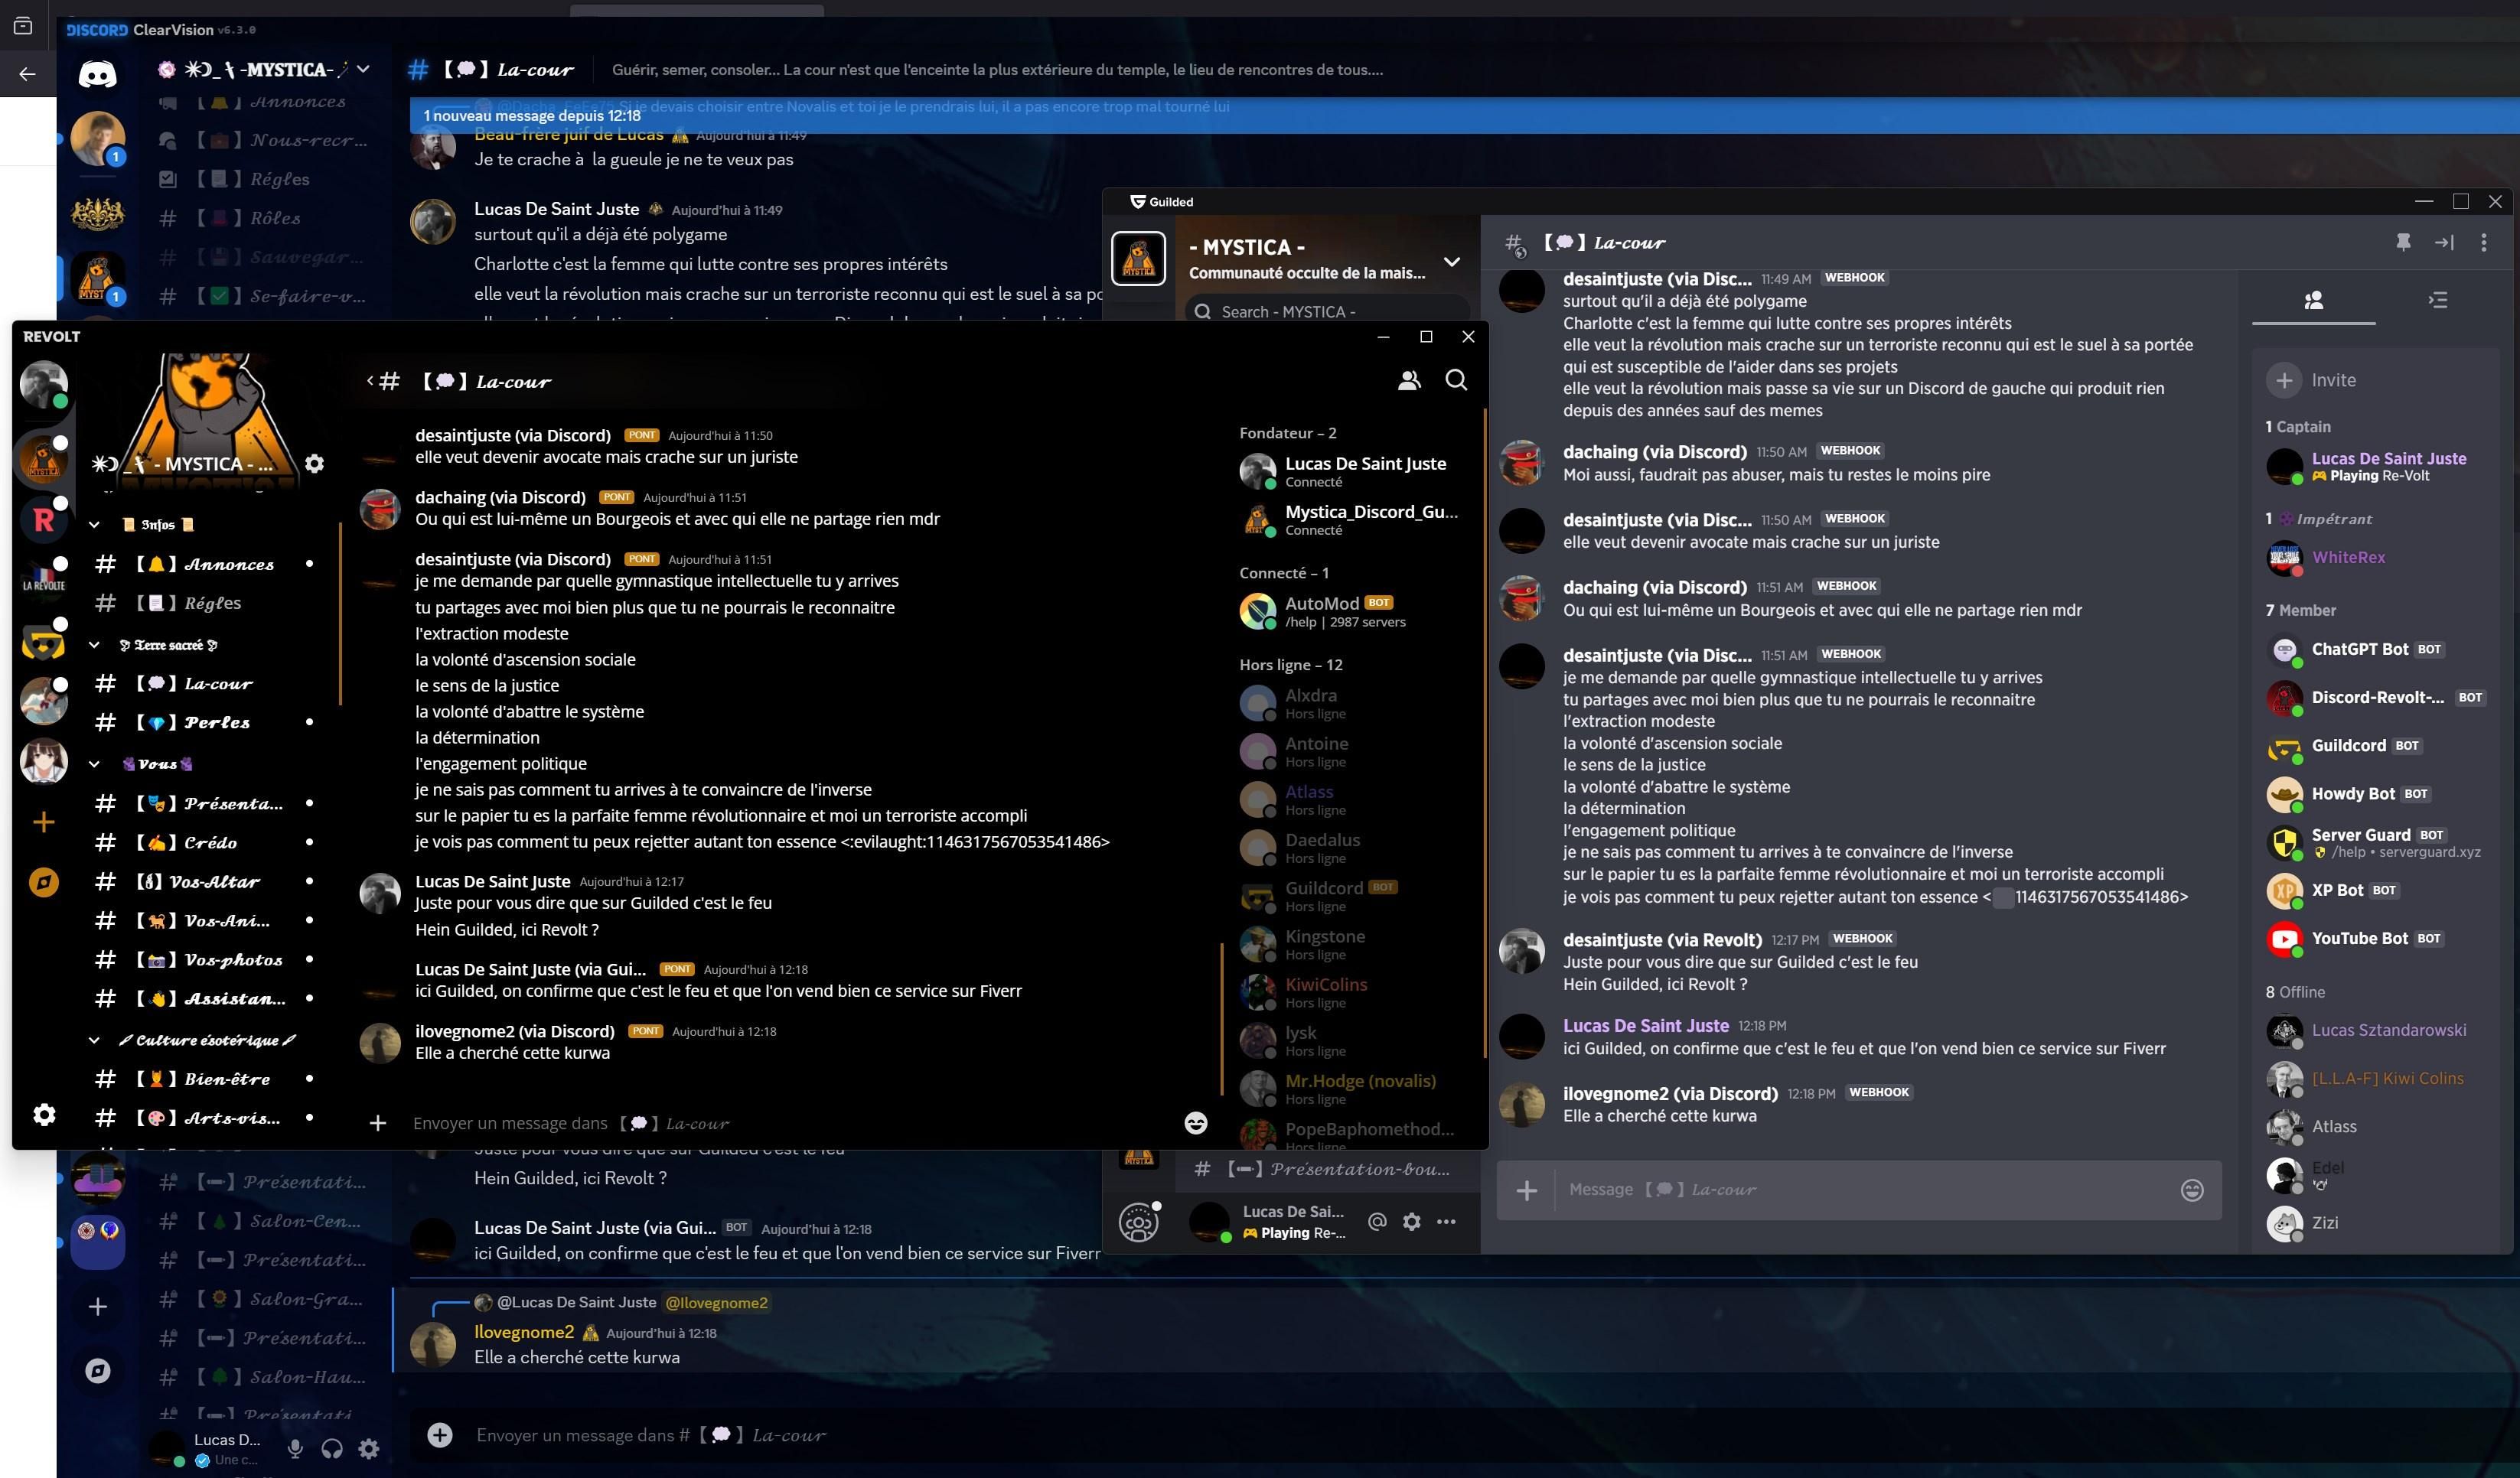The image size is (2520, 1478).
Task: Open the Annonces channel in Revolt
Action: pyautogui.click(x=205, y=564)
